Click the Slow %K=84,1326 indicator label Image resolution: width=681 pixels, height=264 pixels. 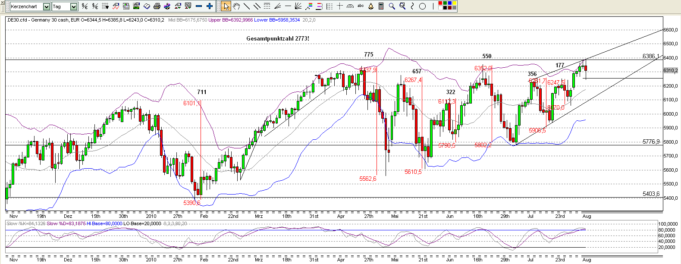click(x=26, y=223)
